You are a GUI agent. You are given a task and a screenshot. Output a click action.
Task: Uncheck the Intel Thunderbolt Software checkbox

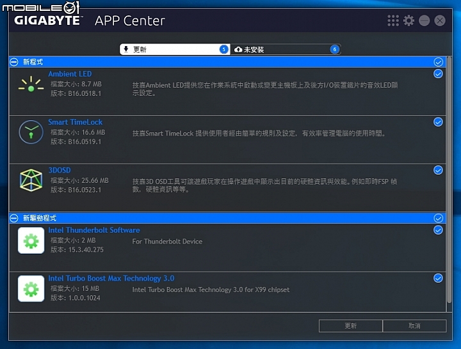tap(438, 230)
